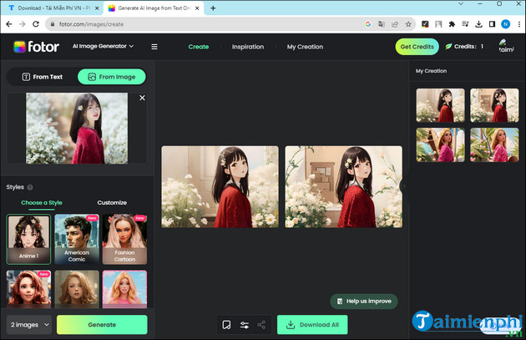
Task: Go back in the browser
Action: pos(9,24)
